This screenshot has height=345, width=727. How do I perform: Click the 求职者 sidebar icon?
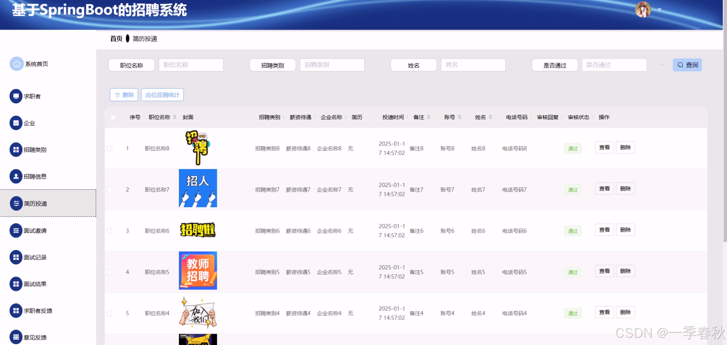click(x=16, y=96)
